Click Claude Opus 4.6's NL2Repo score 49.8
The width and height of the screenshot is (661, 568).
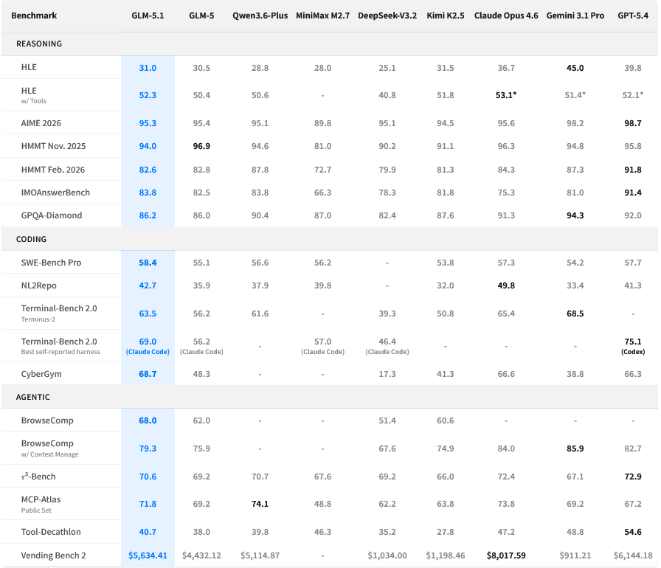click(506, 285)
